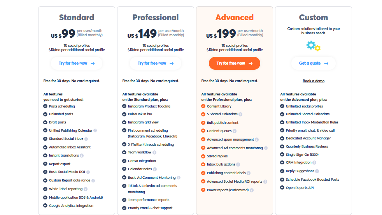Click info icon next to Standard Social Inbox

[x=86, y=139]
